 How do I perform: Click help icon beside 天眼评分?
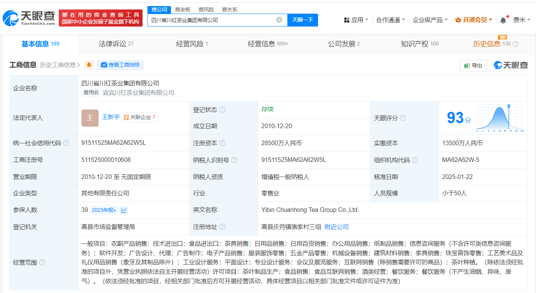[403, 118]
